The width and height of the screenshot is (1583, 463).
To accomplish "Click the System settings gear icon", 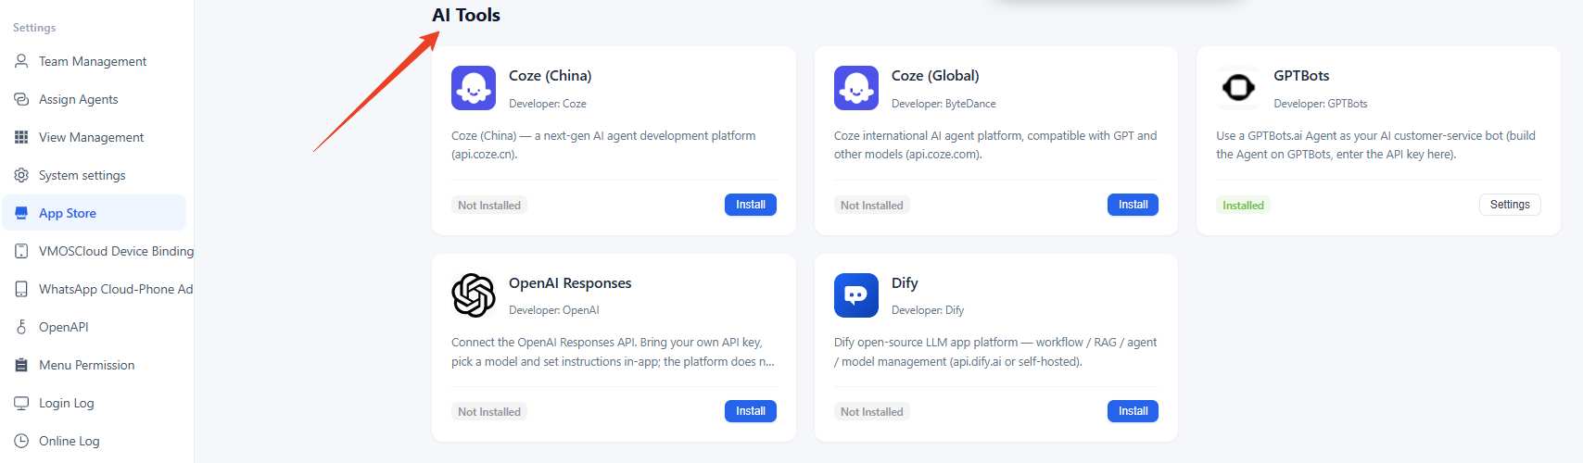I will (x=21, y=175).
